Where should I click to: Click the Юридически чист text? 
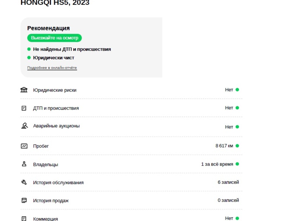tap(53, 58)
